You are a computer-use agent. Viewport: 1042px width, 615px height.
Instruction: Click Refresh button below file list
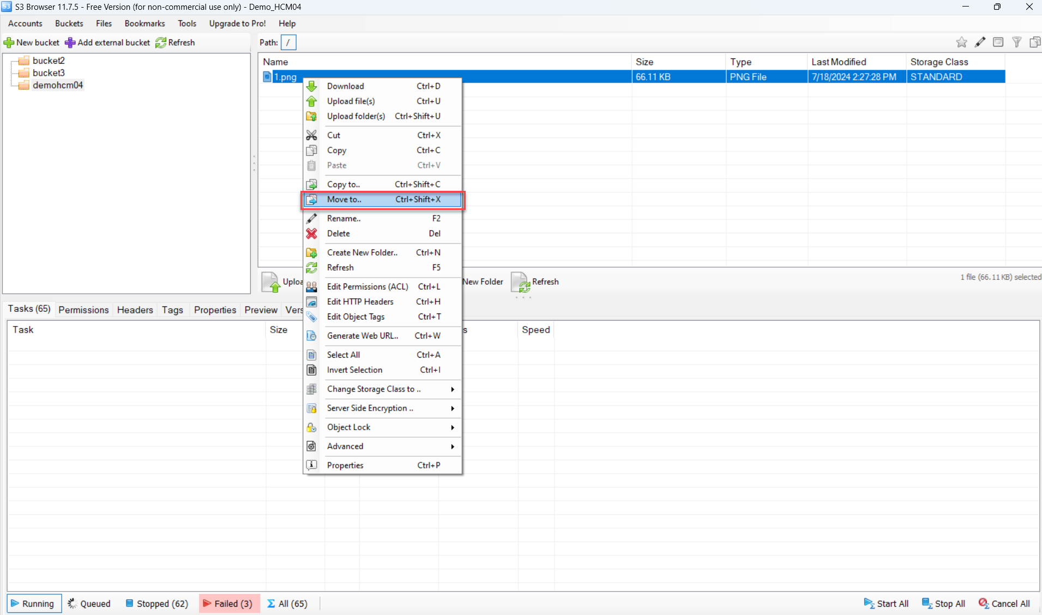click(535, 282)
